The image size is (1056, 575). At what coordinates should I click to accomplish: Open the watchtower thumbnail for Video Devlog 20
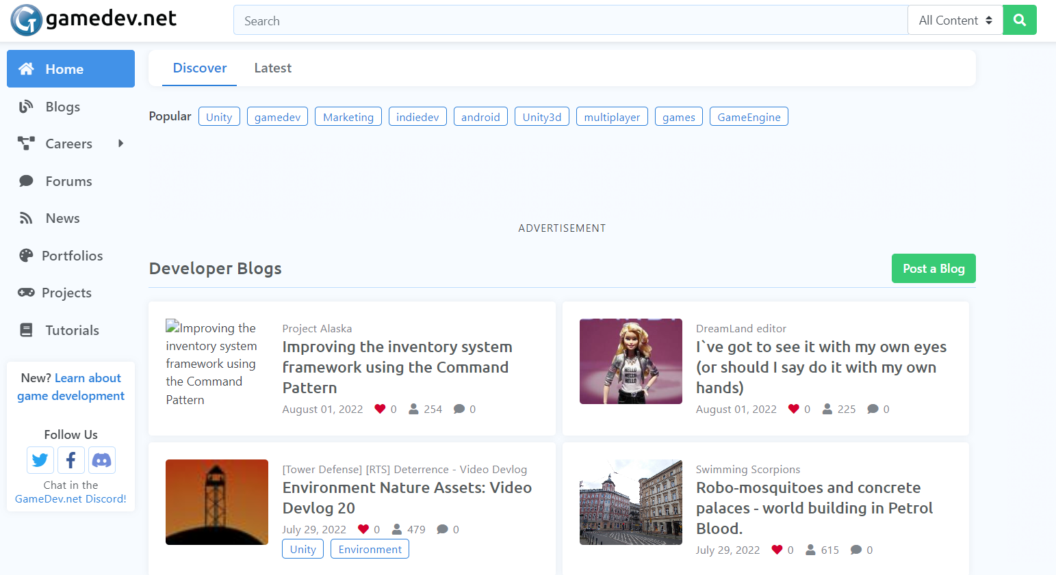click(x=217, y=502)
